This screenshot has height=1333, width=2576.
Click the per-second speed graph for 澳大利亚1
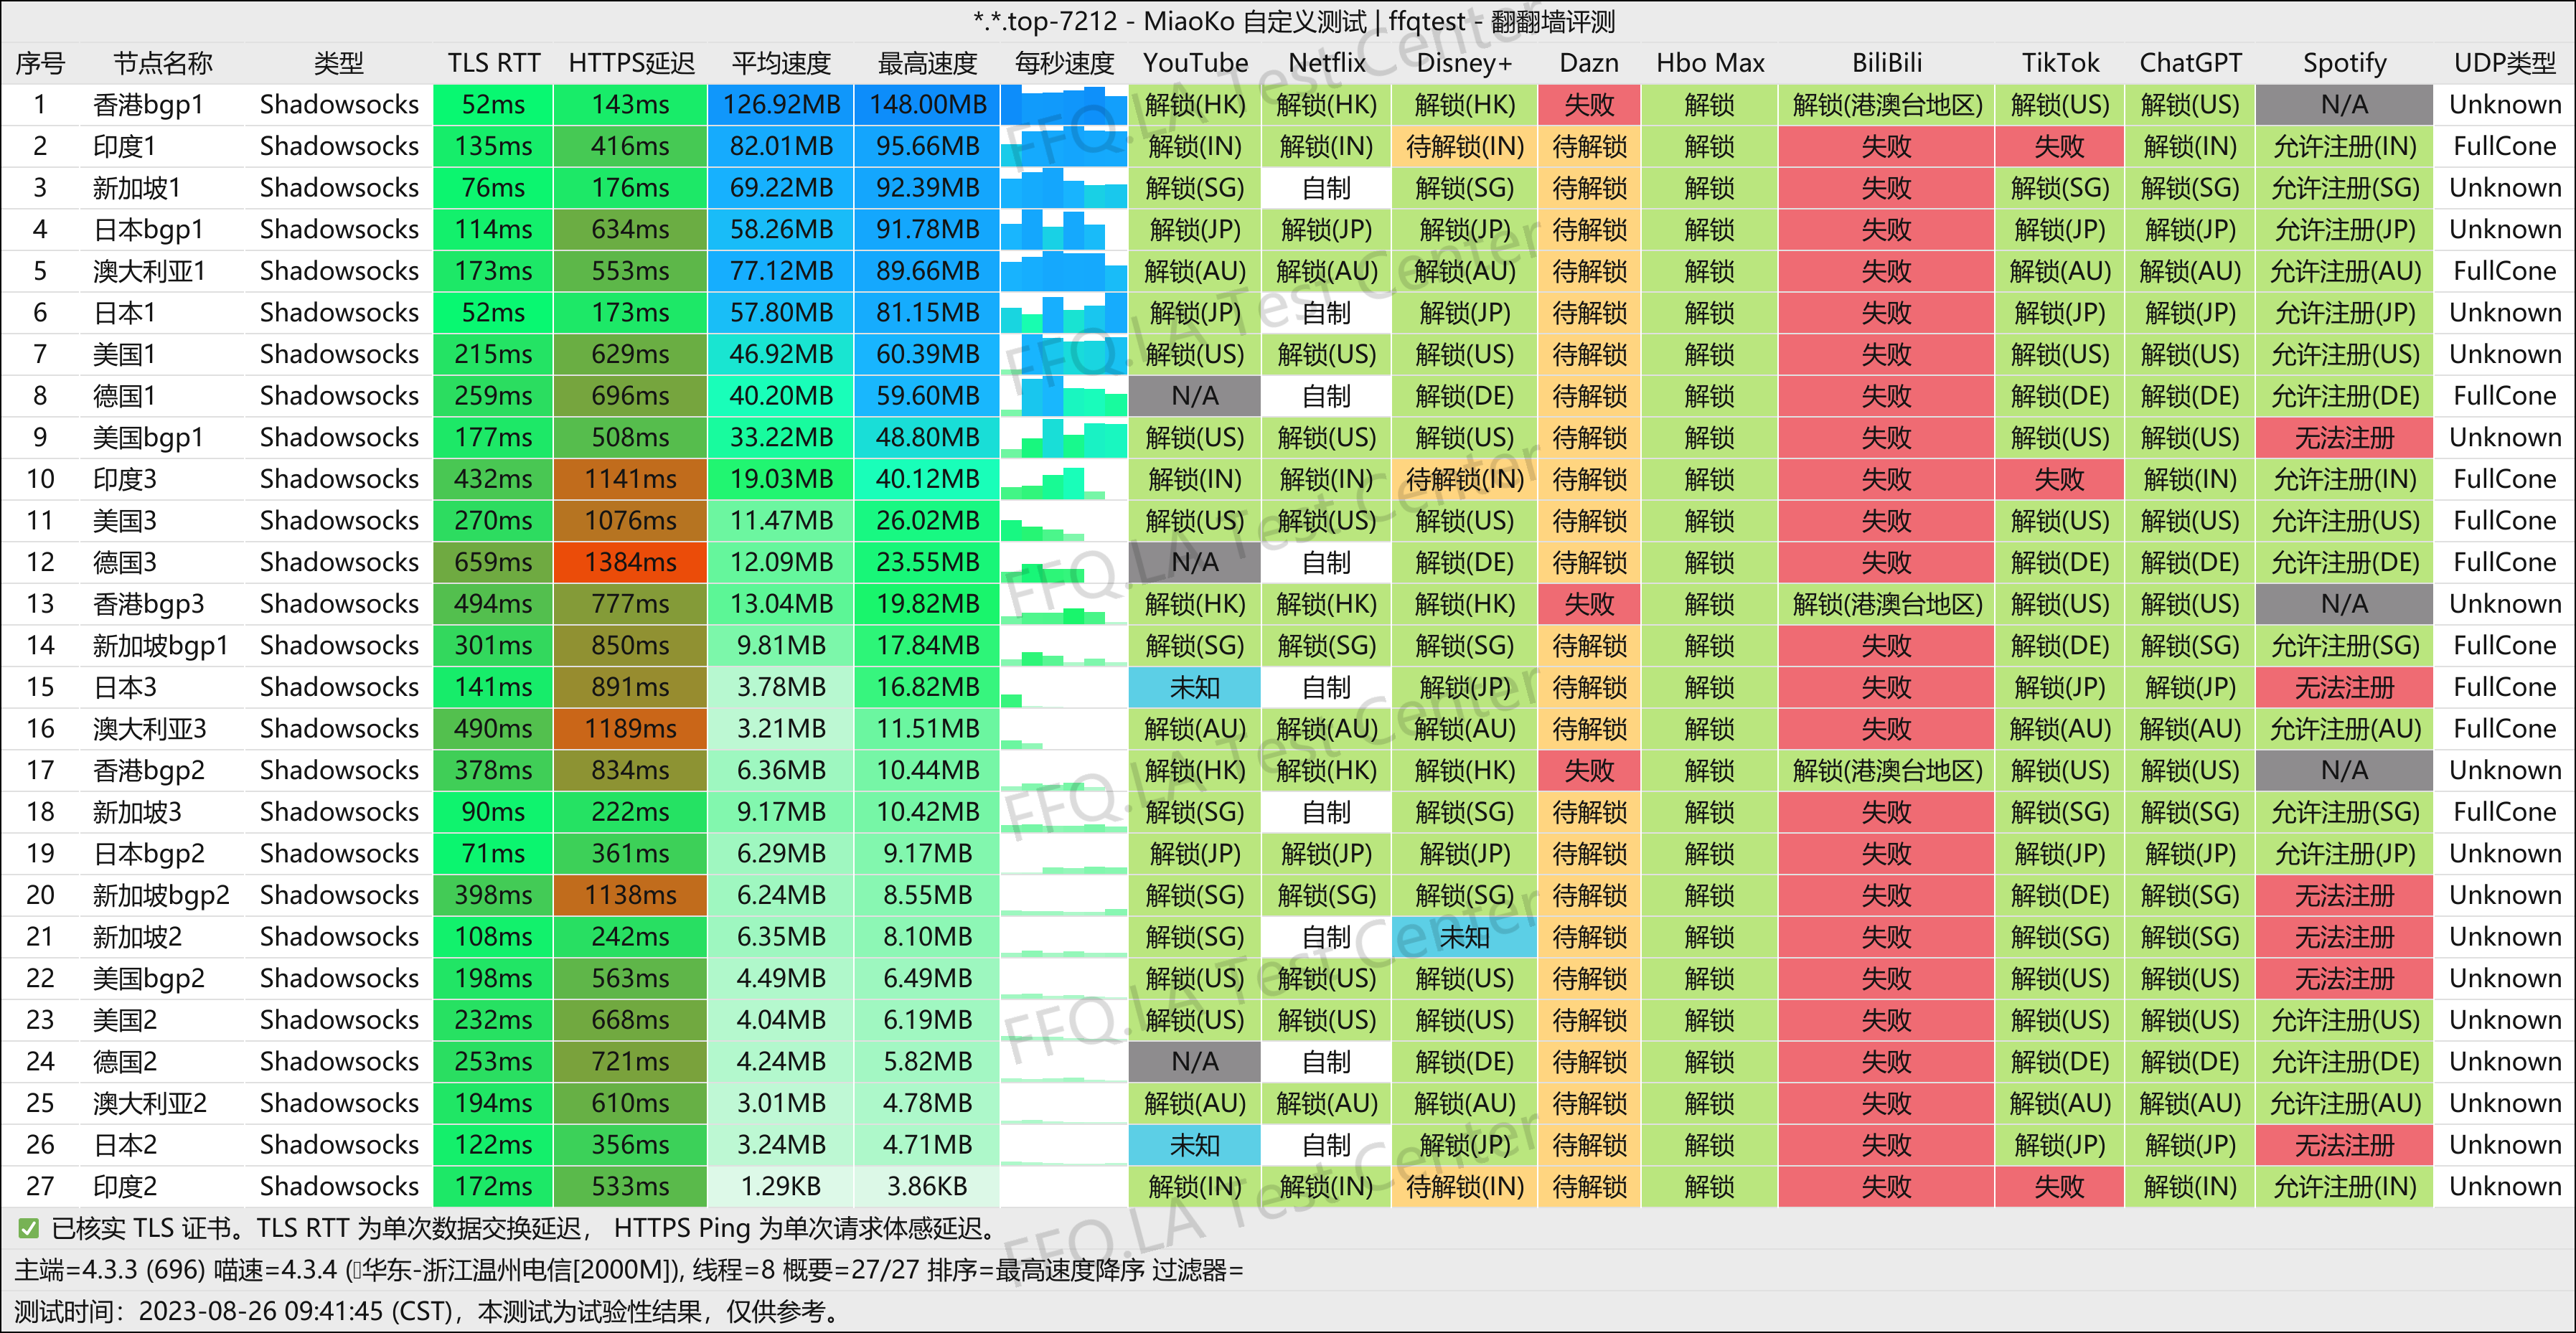(x=1064, y=271)
